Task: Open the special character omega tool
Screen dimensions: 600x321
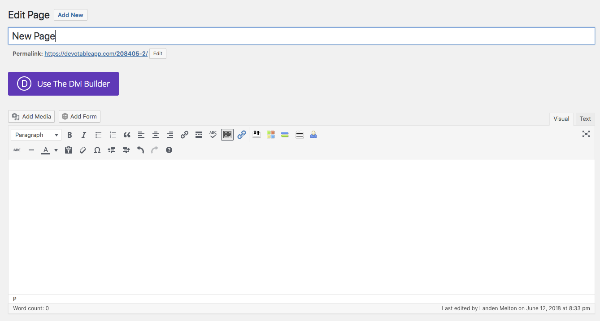Action: [97, 150]
